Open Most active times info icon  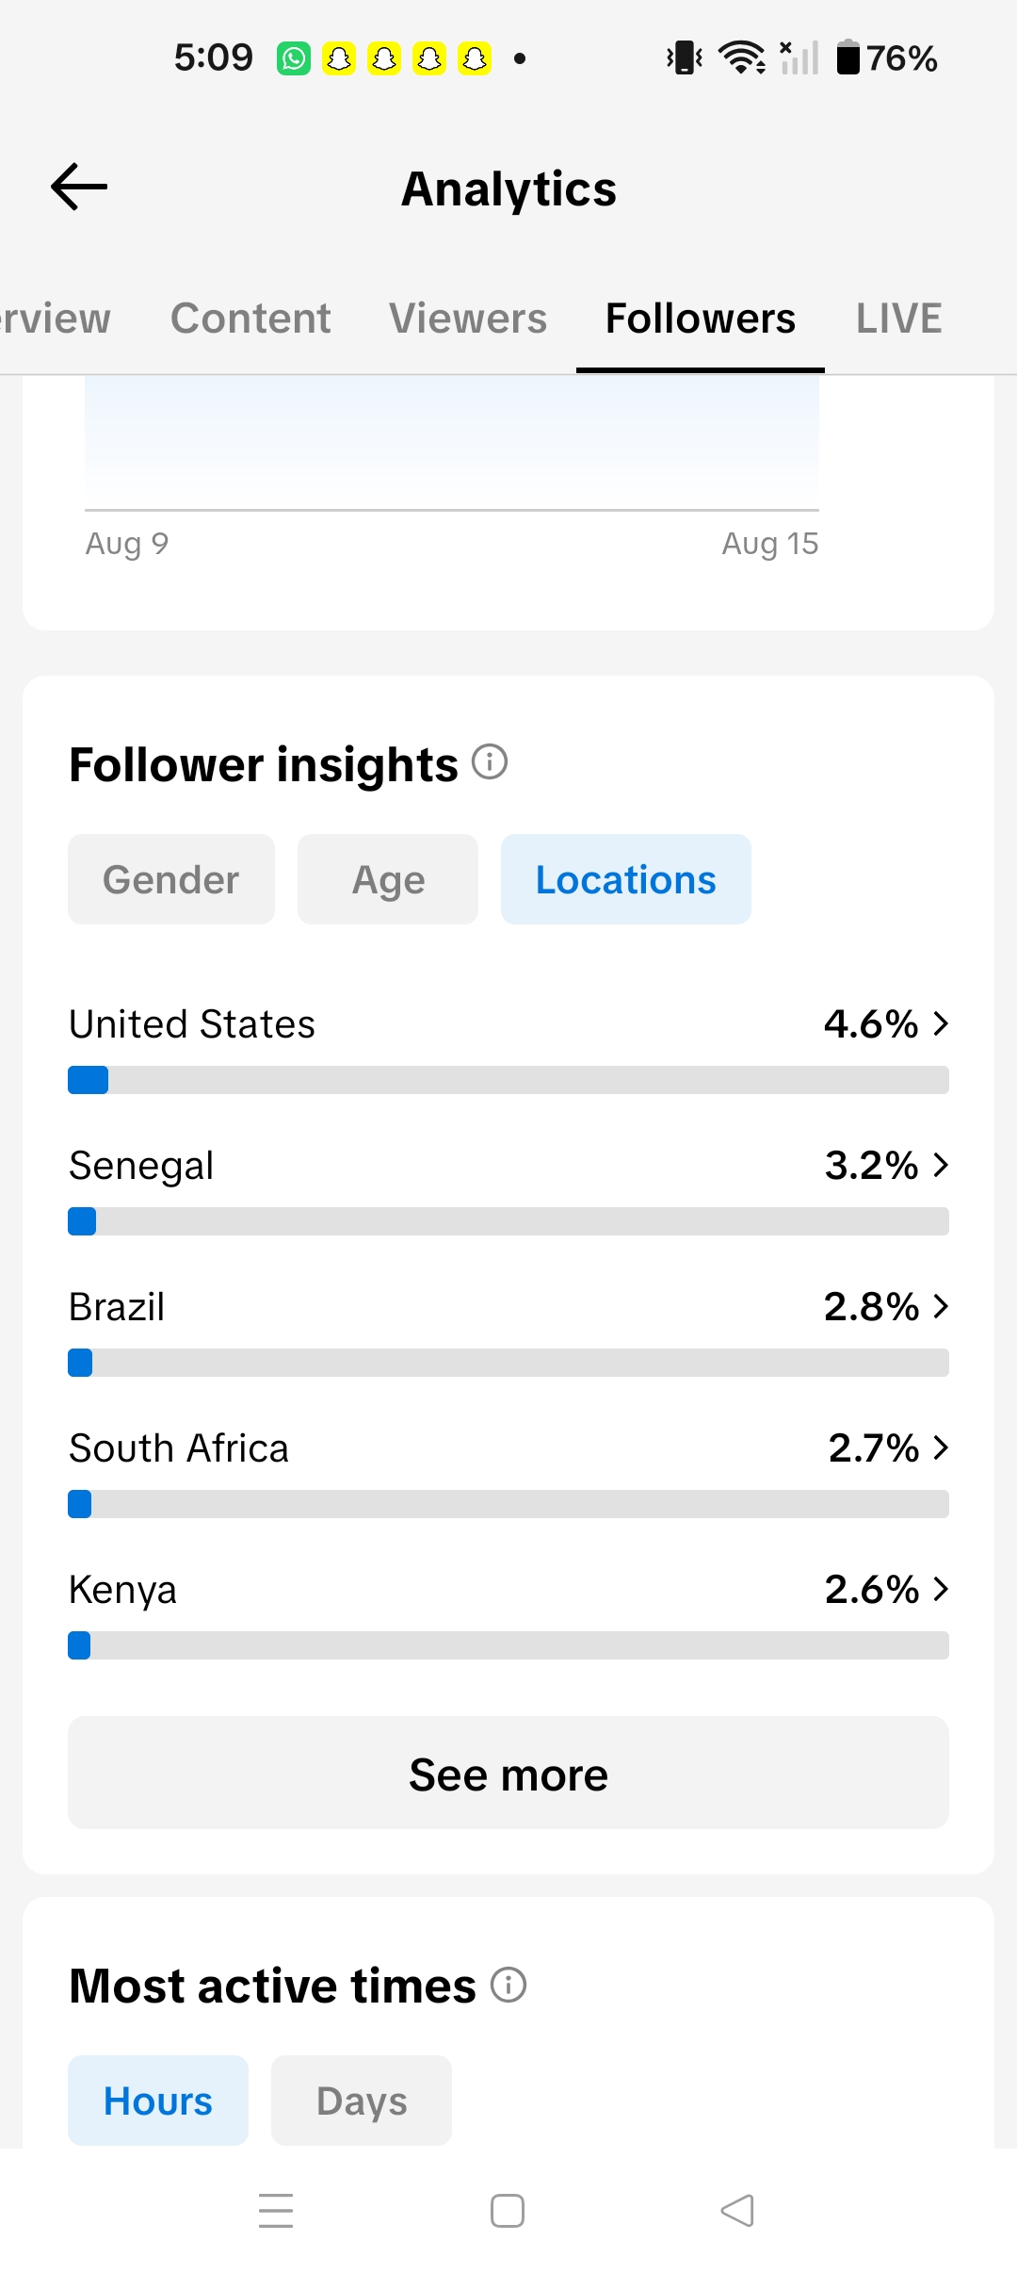tap(508, 1985)
